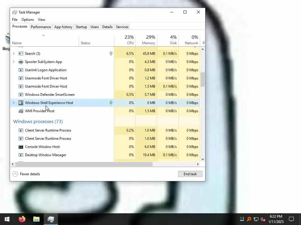Screen dimensions: 301x225
Task: Click the Task Manager taskbar icon
Action: pyautogui.click(x=51, y=219)
